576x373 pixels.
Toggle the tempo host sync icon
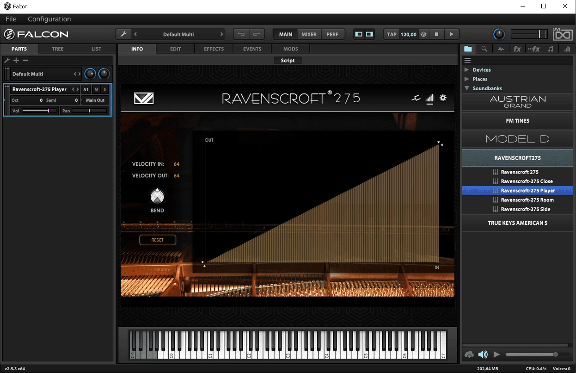point(423,34)
